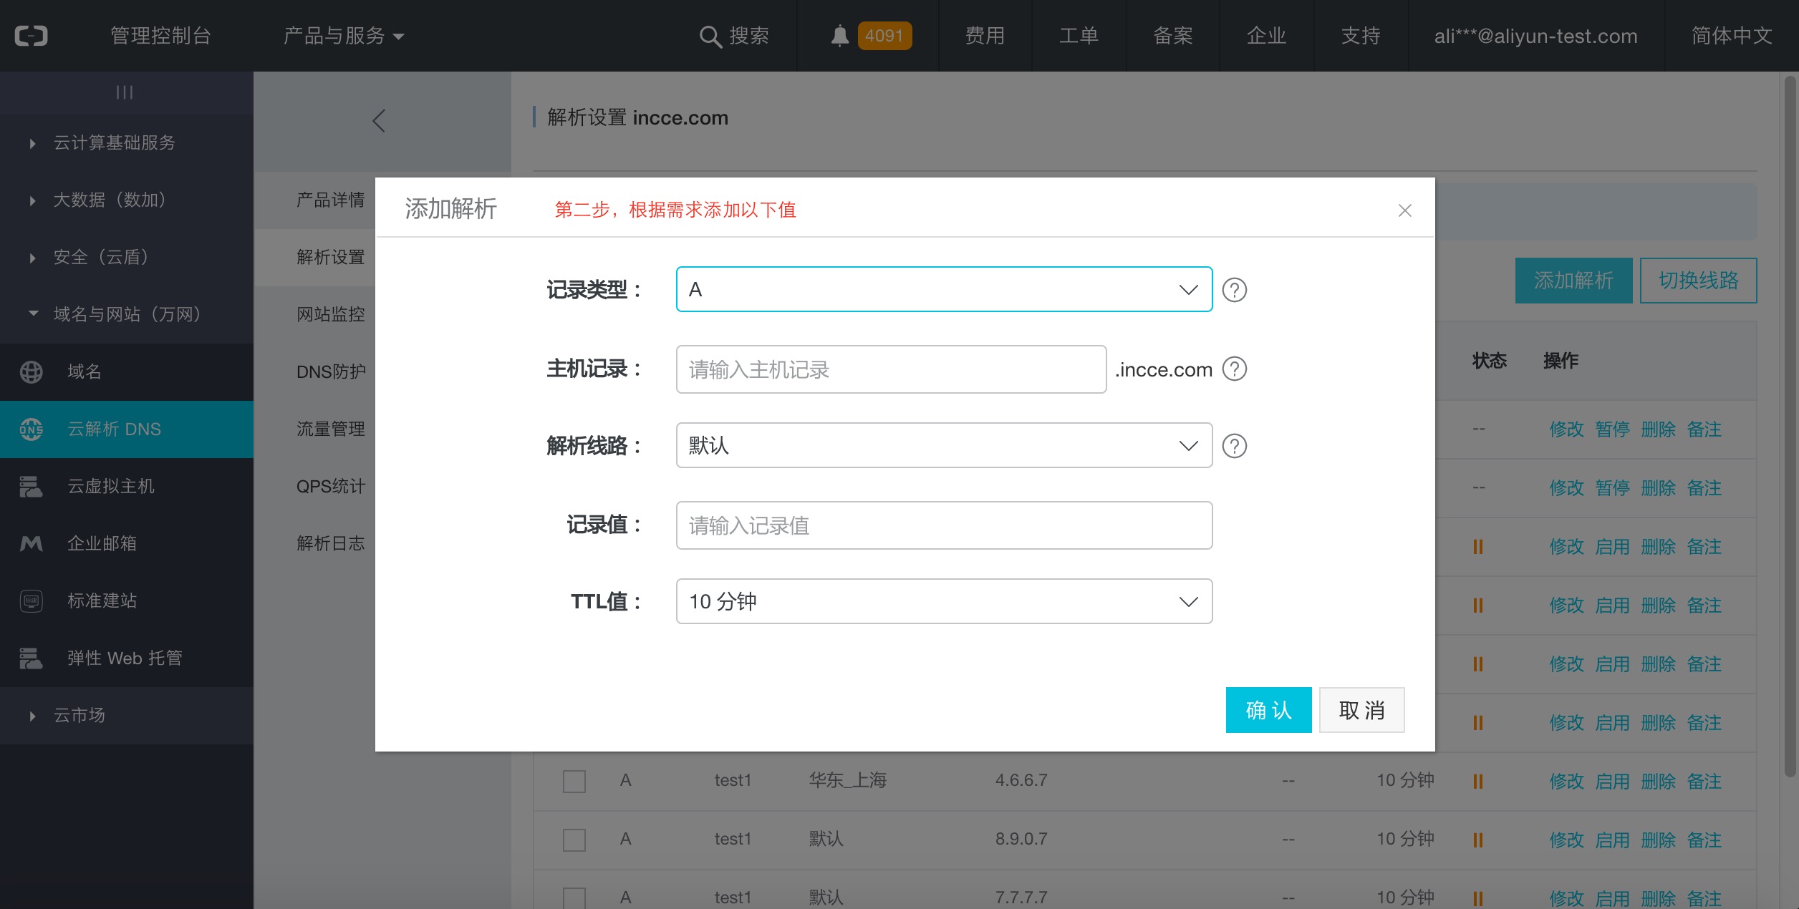Close the 添加解析 dialog
This screenshot has height=909, width=1799.
pos(1404,210)
